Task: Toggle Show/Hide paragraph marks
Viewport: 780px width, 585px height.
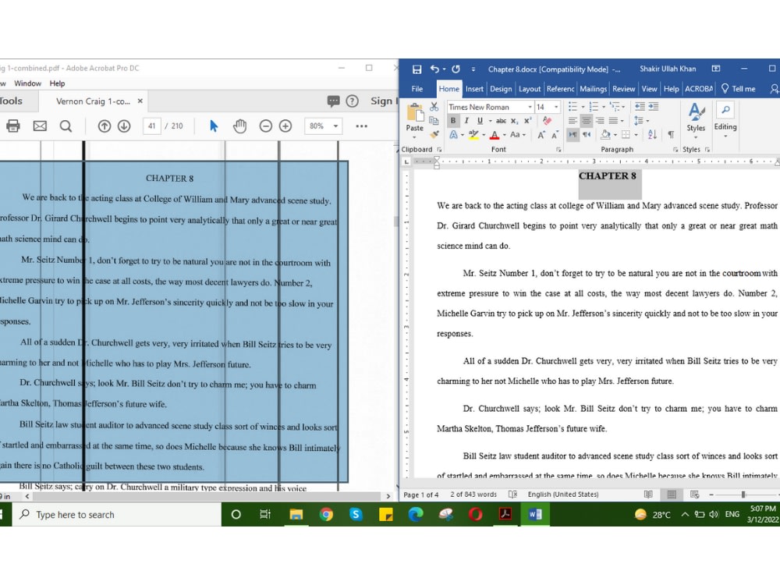Action: pos(671,134)
